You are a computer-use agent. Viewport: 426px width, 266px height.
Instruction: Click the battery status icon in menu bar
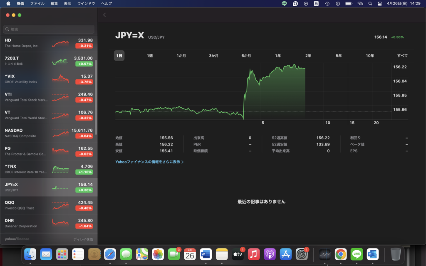click(x=349, y=3)
